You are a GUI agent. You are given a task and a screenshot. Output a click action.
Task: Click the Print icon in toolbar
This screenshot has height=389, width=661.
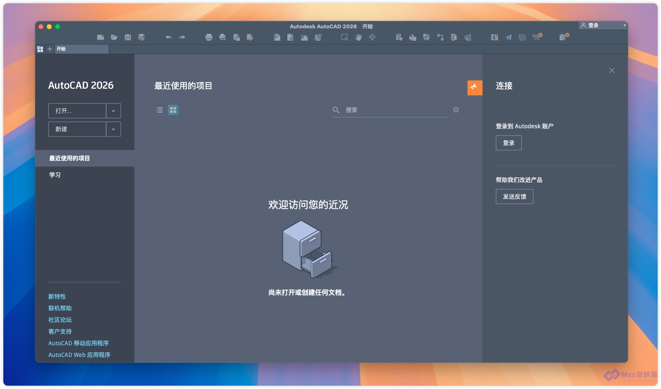click(209, 37)
